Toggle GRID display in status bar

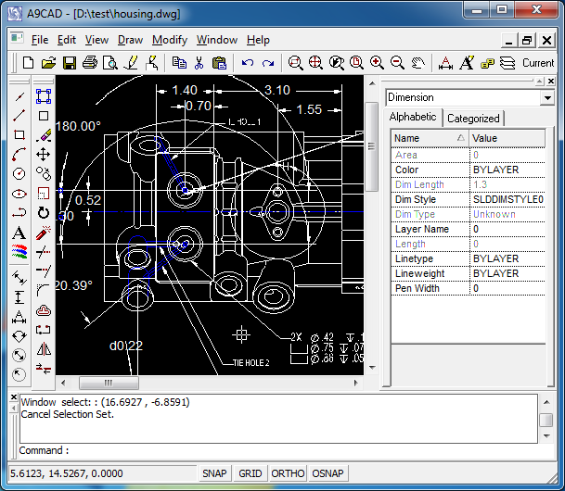(250, 473)
